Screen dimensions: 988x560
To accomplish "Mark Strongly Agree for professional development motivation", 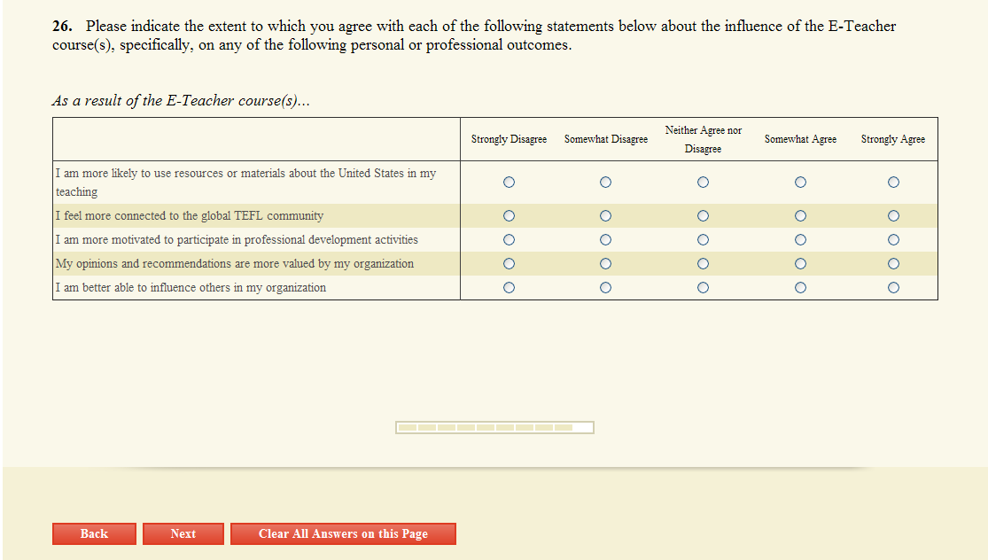I will click(893, 239).
